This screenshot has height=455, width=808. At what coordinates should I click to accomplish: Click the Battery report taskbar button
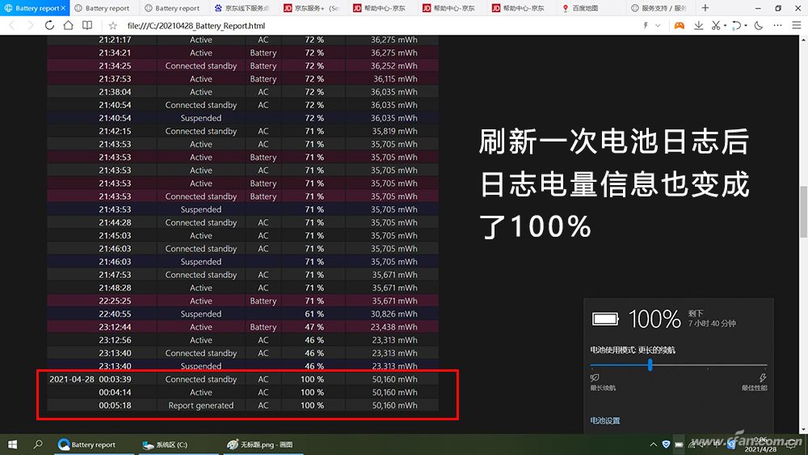click(94, 444)
